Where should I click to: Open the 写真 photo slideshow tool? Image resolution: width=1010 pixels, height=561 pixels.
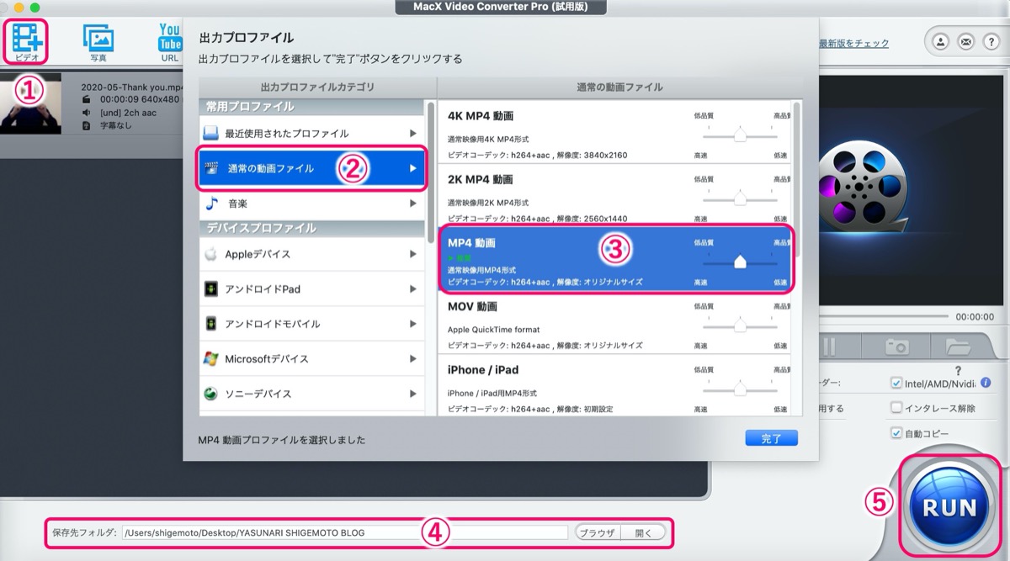(x=98, y=42)
